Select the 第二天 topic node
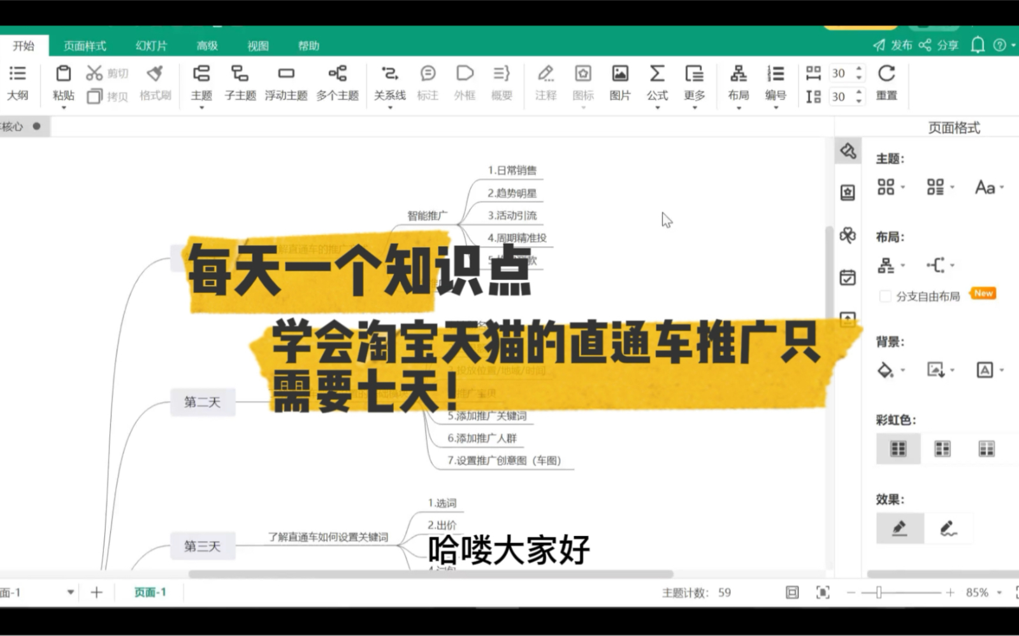This screenshot has width=1019, height=636. point(203,402)
